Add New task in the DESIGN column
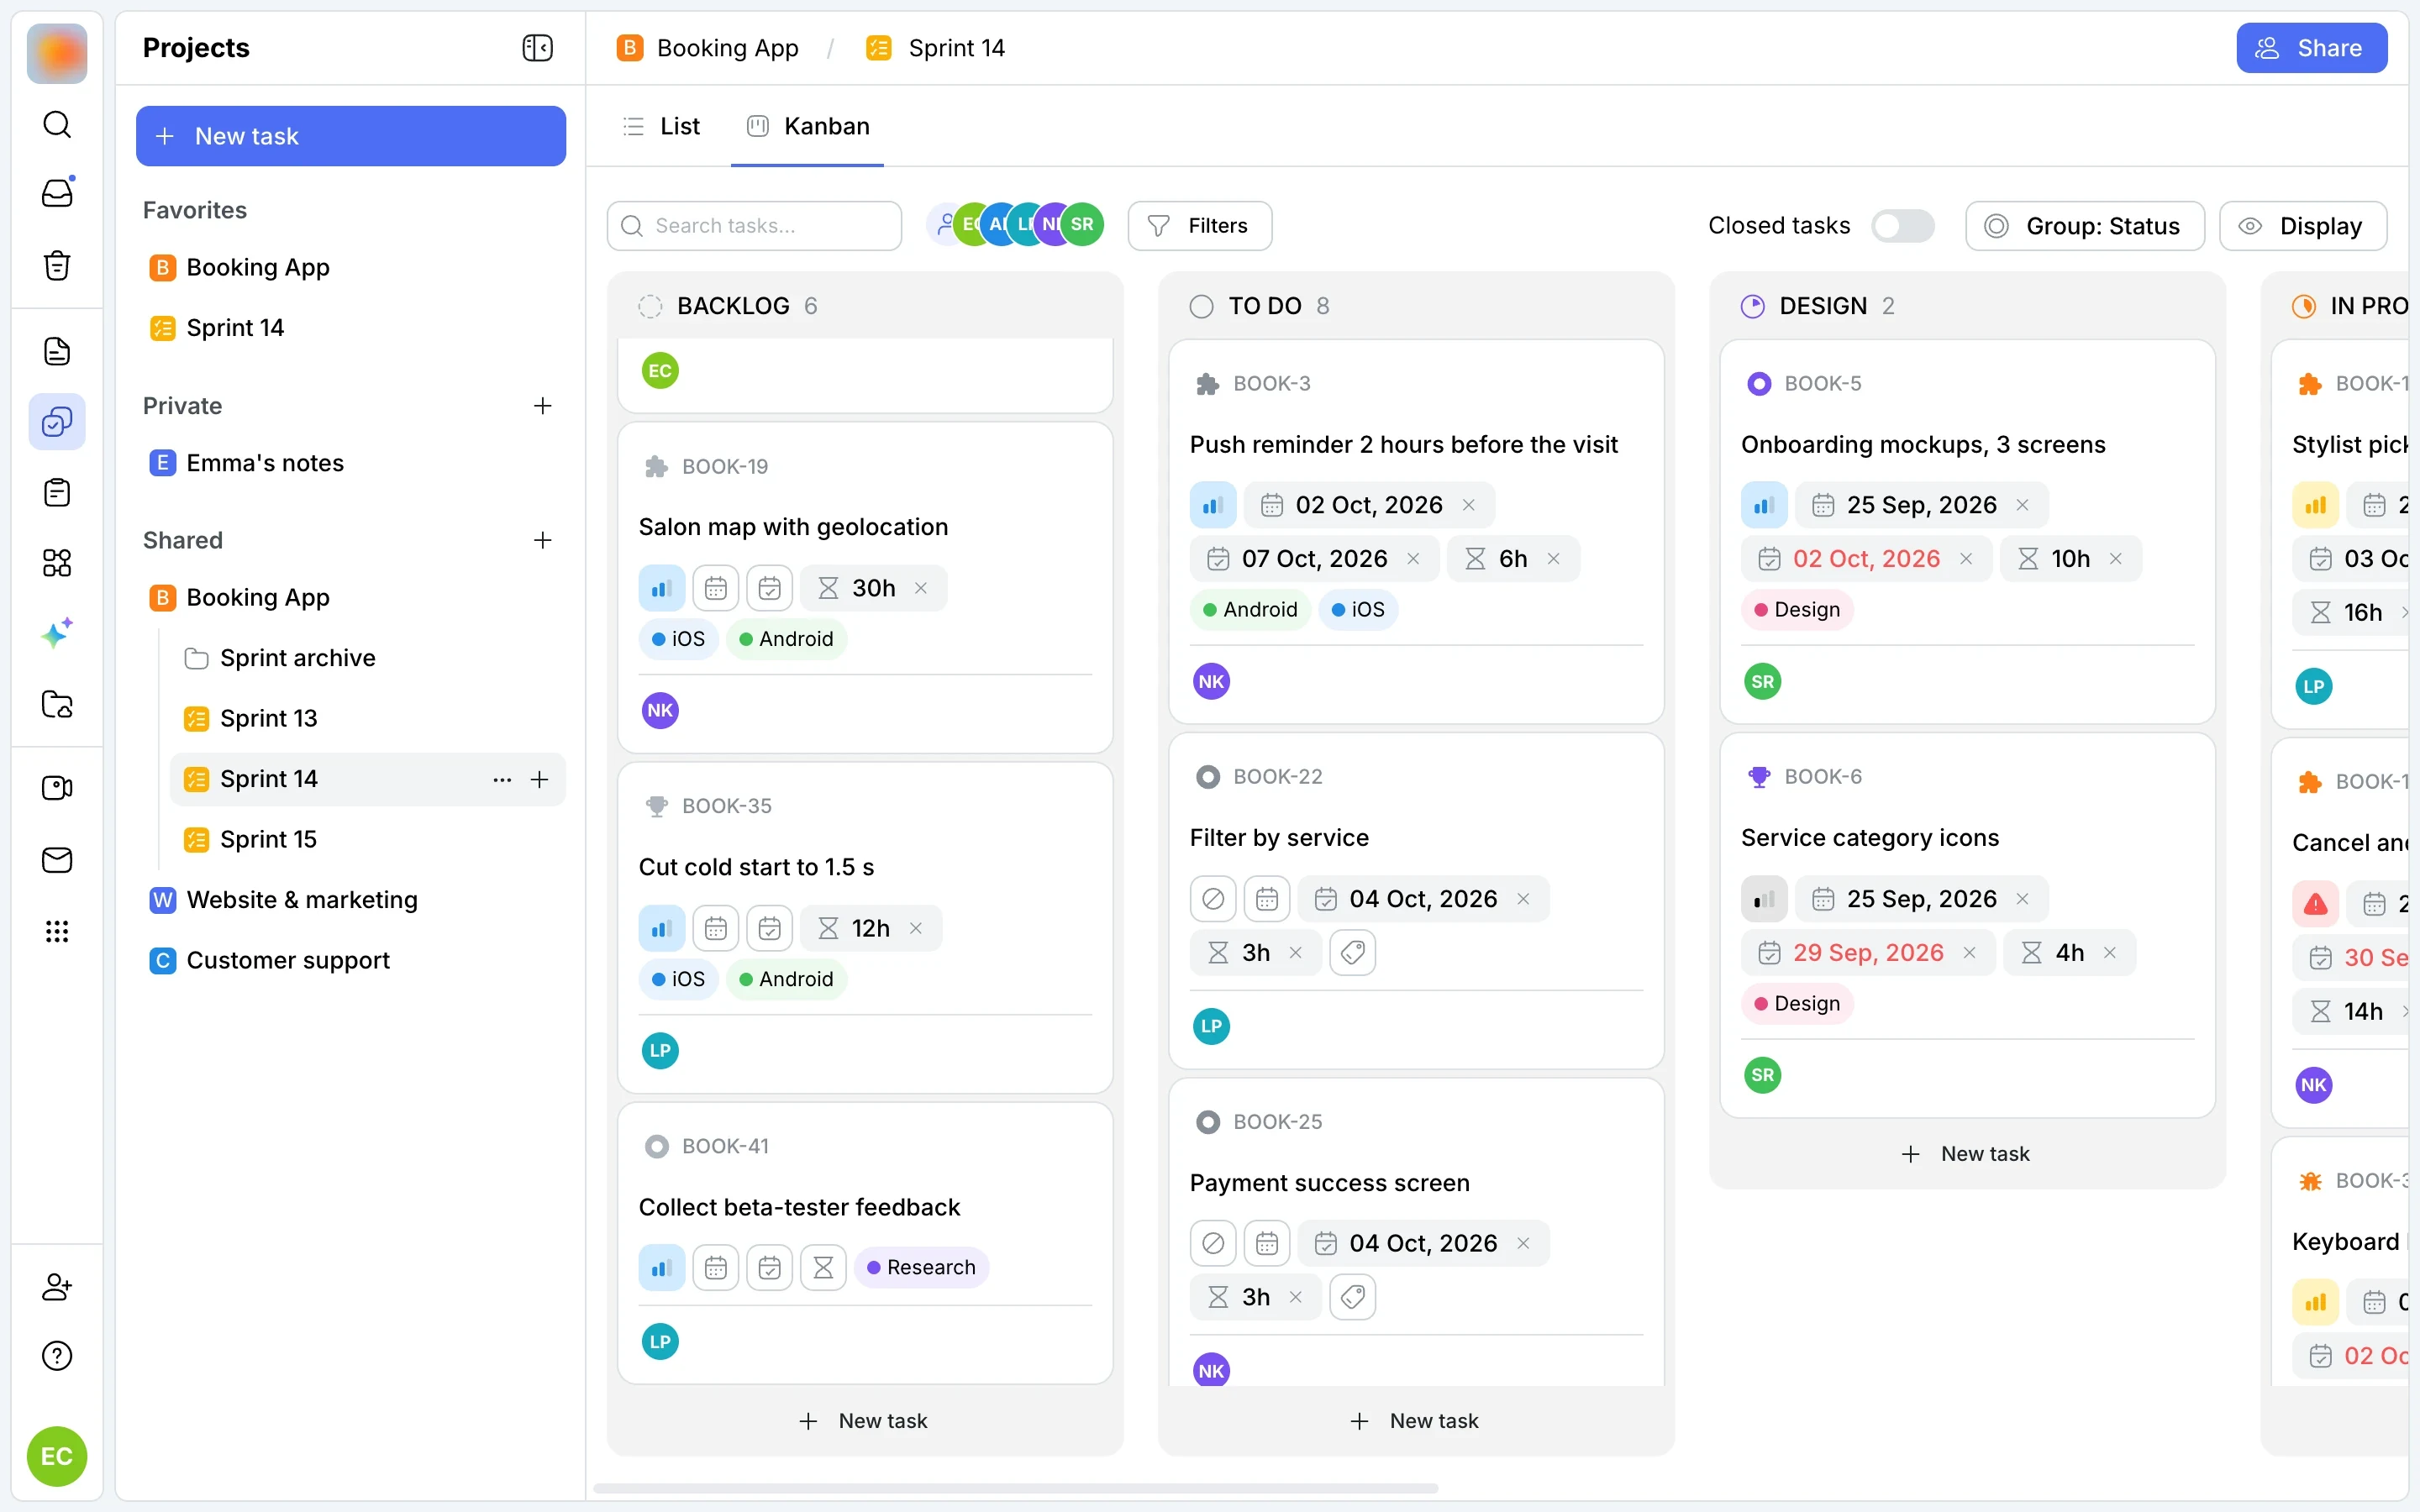Image resolution: width=2420 pixels, height=1512 pixels. pyautogui.click(x=1966, y=1154)
